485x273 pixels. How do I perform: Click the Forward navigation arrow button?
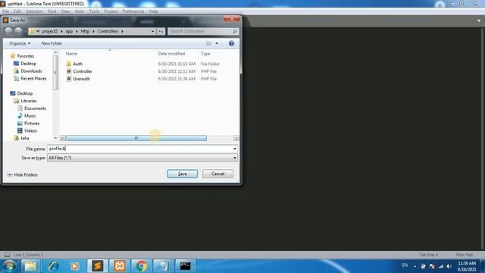tap(18, 31)
